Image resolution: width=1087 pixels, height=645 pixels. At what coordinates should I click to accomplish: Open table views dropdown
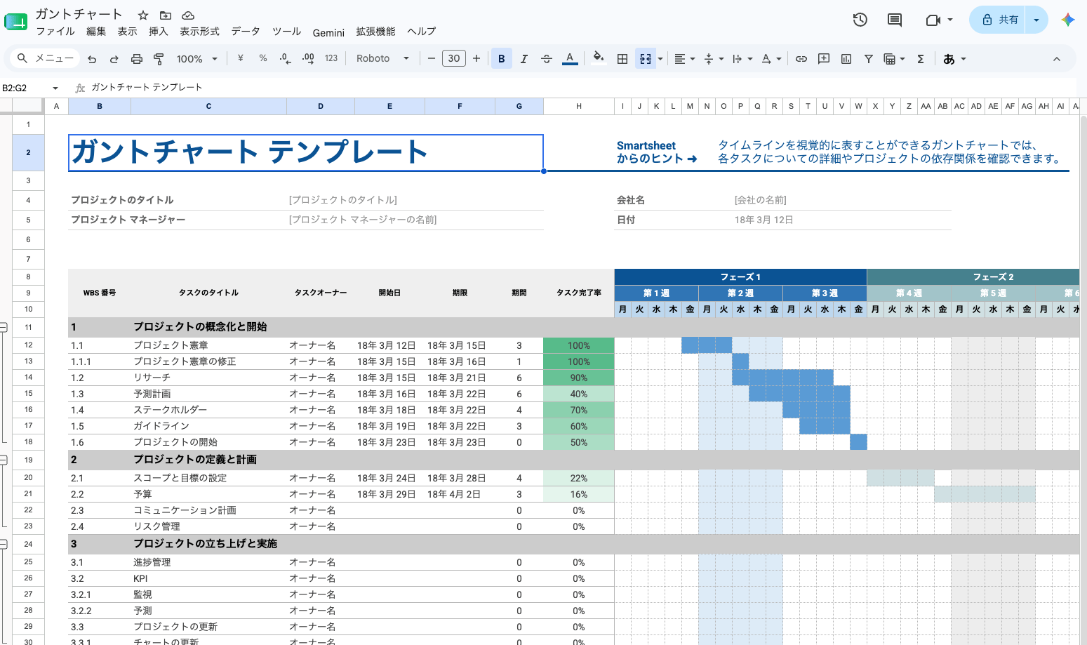[x=894, y=59]
